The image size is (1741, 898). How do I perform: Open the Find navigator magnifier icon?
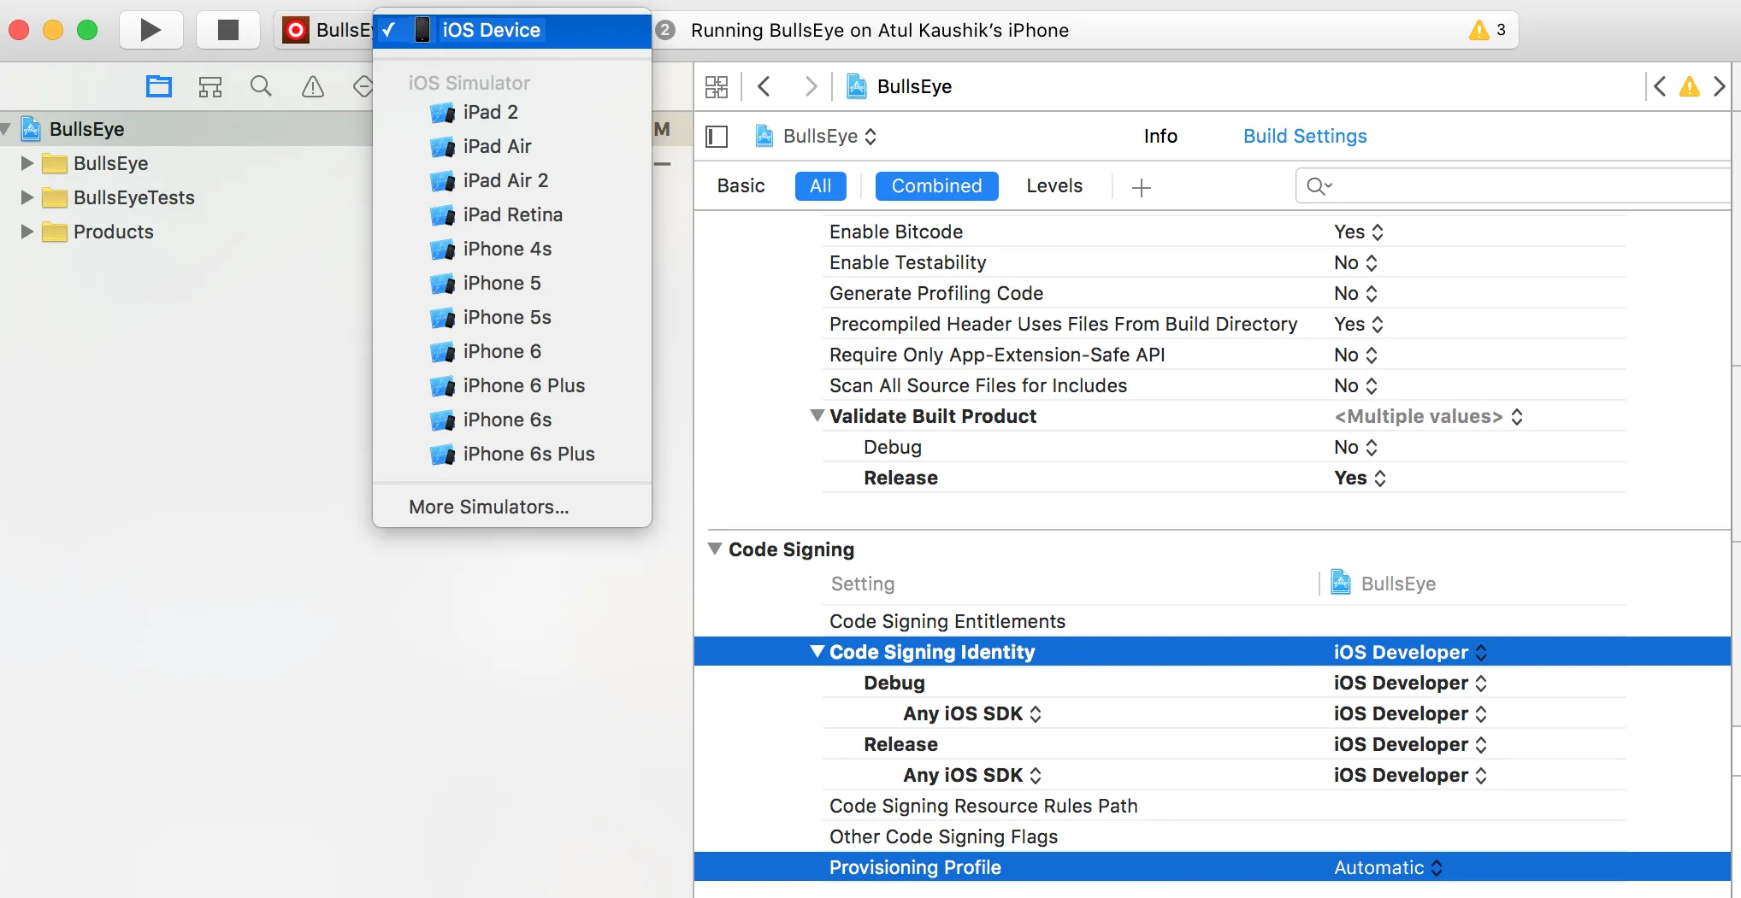pyautogui.click(x=261, y=86)
